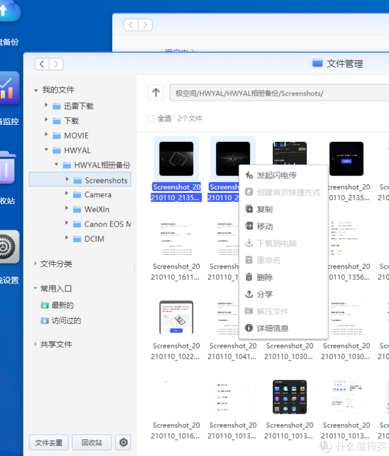Click the 文件去重 button
This screenshot has width=389, height=456.
[49, 442]
